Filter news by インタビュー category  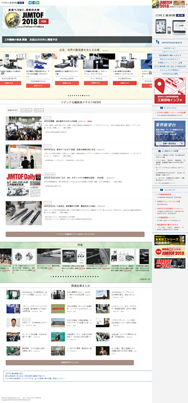26,110
